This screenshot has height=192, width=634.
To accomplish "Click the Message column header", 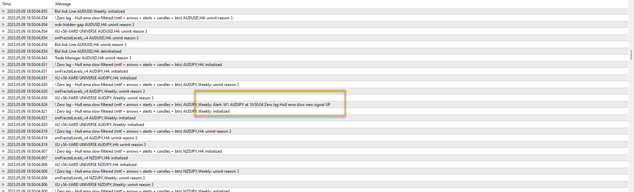I will [x=63, y=4].
